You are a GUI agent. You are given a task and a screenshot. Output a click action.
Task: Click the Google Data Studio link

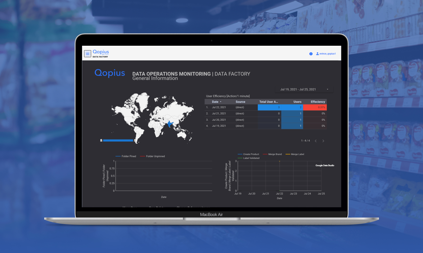click(x=325, y=165)
